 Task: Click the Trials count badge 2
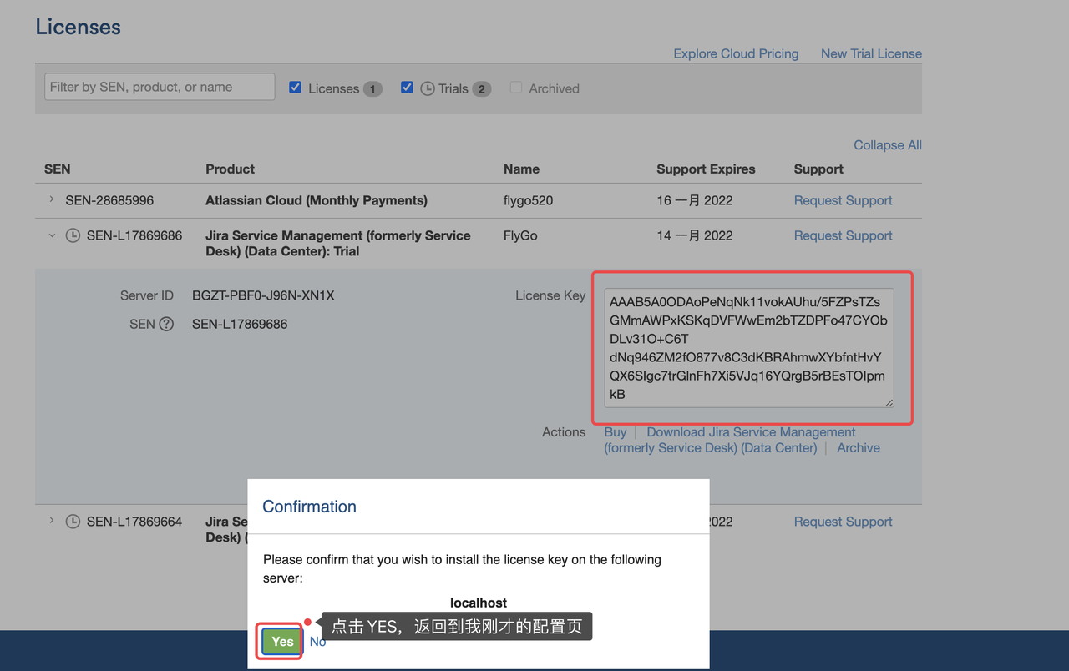[482, 88]
